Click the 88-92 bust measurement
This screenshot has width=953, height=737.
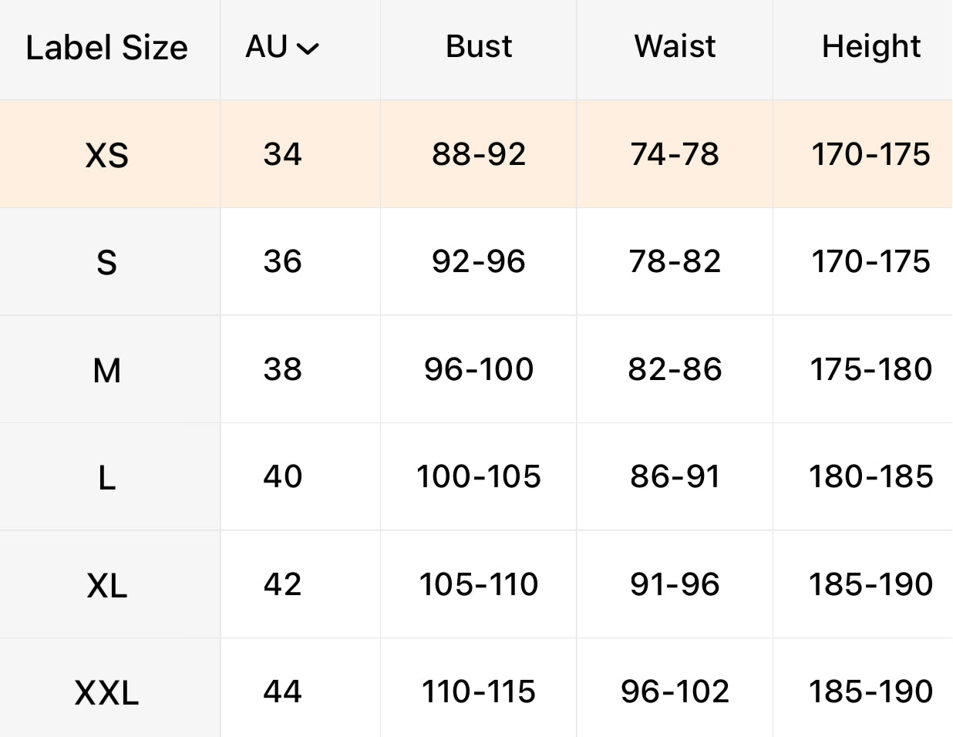click(478, 154)
